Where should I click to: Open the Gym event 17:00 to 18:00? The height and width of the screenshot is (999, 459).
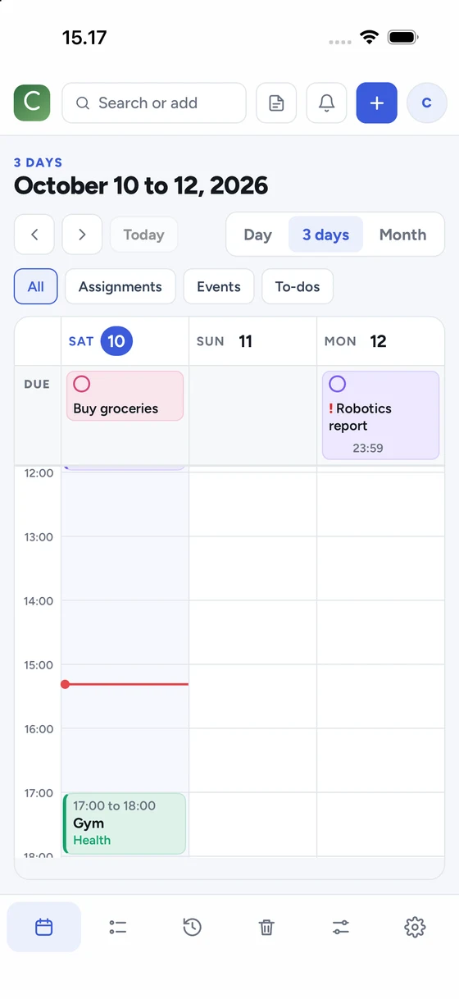tap(125, 823)
